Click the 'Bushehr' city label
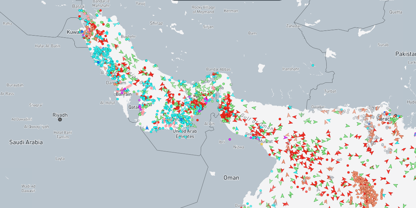The height and width of the screenshot is (208, 416). tap(129, 36)
